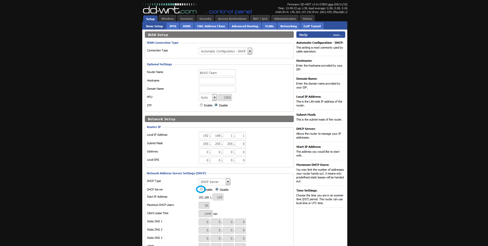
Task: Open the Connection Type dropdown
Action: coord(225,51)
